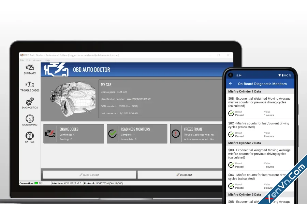Tap Passed checkmark under Cylinder 1 $0C
Image resolution: width=307 pixels, height=204 pixels.
pos(231,134)
